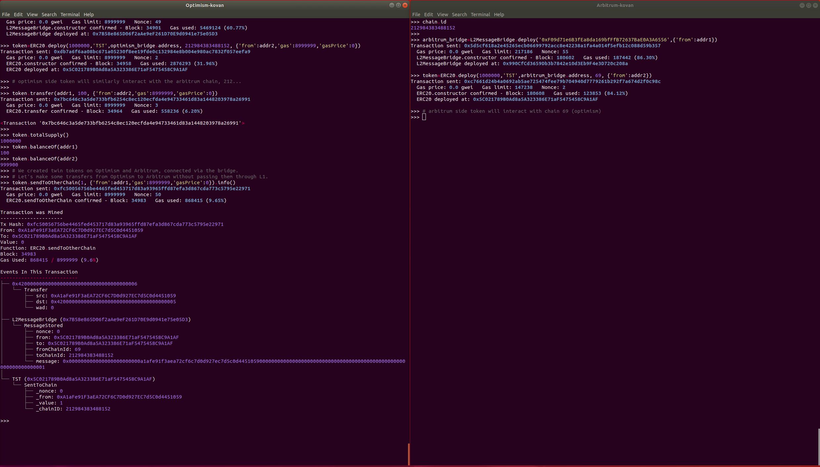Click '_chainID: 212984383488152' tree entry
The height and width of the screenshot is (467, 820).
click(x=73, y=409)
